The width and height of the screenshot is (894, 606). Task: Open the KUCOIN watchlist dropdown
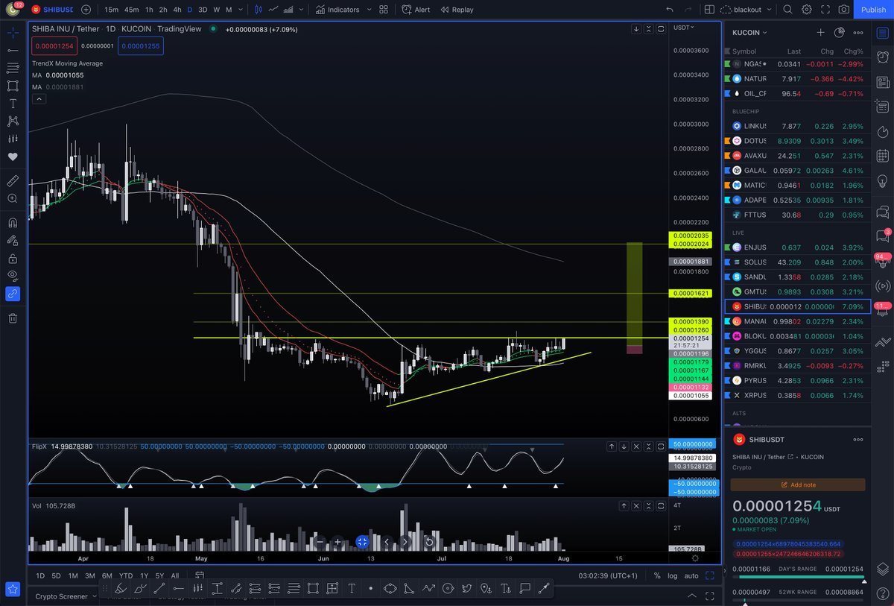pyautogui.click(x=749, y=33)
